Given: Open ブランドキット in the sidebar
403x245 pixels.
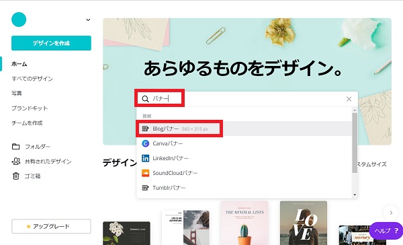Looking at the screenshot, I should click(x=30, y=108).
